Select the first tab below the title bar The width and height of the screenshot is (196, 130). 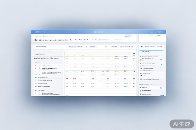pyautogui.click(x=37, y=36)
